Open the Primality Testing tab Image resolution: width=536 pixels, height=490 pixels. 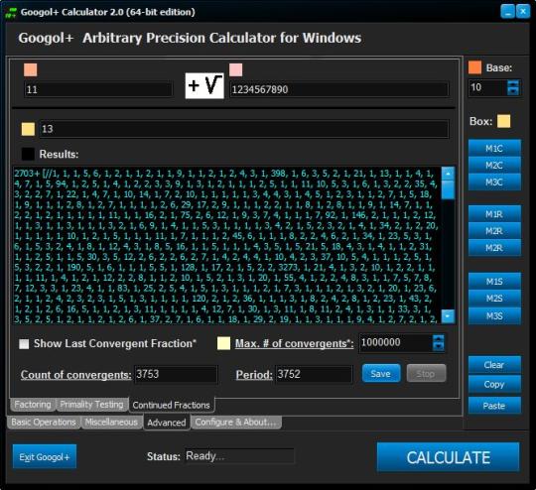tap(91, 405)
